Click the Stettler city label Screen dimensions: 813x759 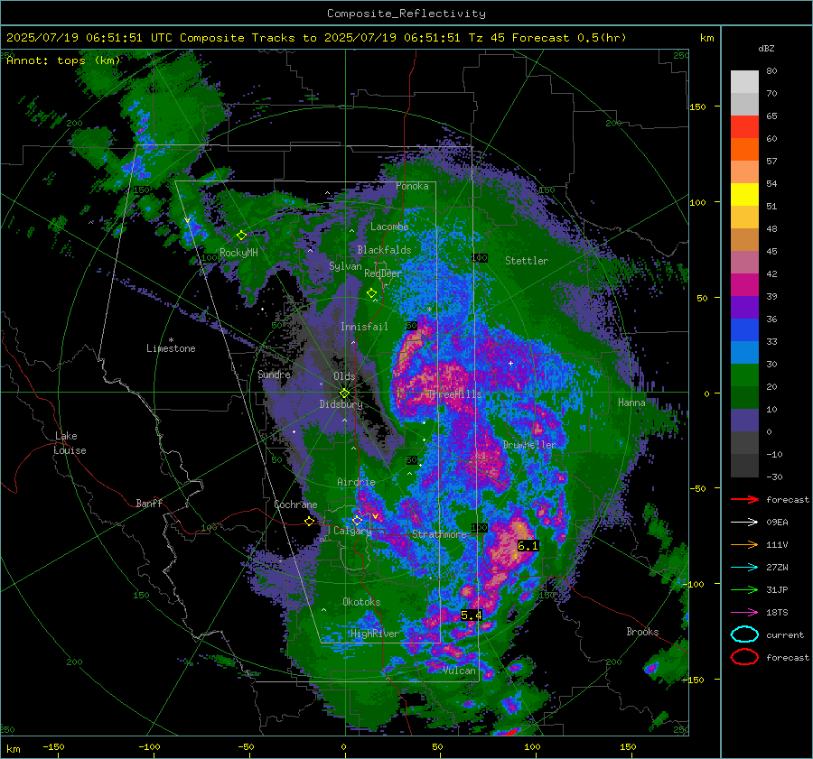[527, 261]
